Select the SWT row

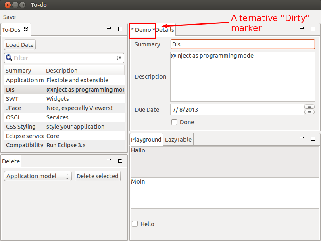(64, 99)
